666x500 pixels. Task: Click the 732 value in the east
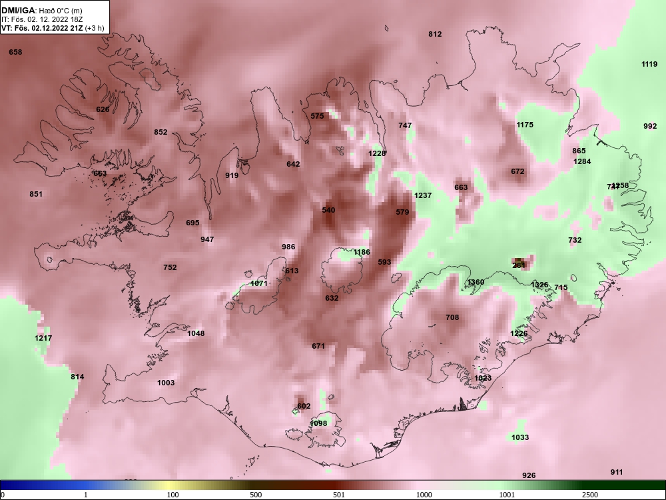pyautogui.click(x=575, y=241)
